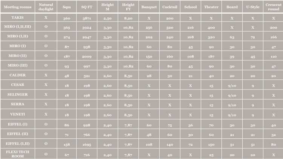The image size is (283, 159).
Task: Select the SQ FT header cell
Action: [87, 7]
